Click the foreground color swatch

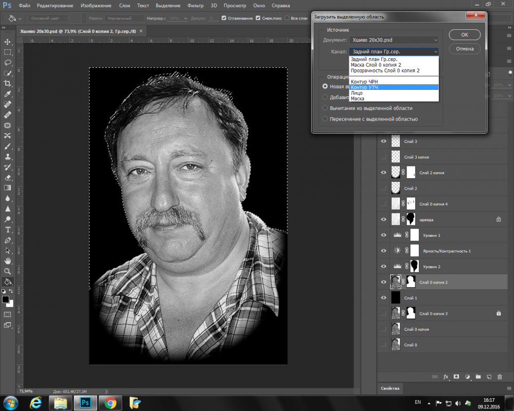pyautogui.click(x=6, y=299)
